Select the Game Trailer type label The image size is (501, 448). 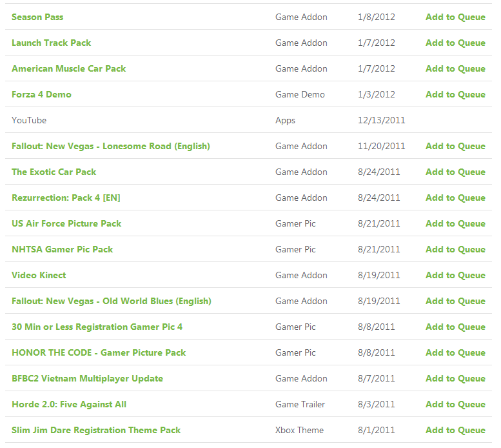pyautogui.click(x=300, y=405)
